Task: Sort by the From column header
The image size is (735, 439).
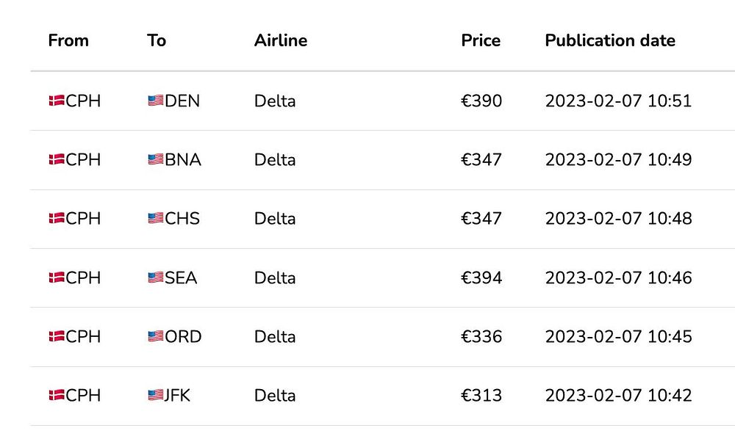Action: pyautogui.click(x=68, y=40)
